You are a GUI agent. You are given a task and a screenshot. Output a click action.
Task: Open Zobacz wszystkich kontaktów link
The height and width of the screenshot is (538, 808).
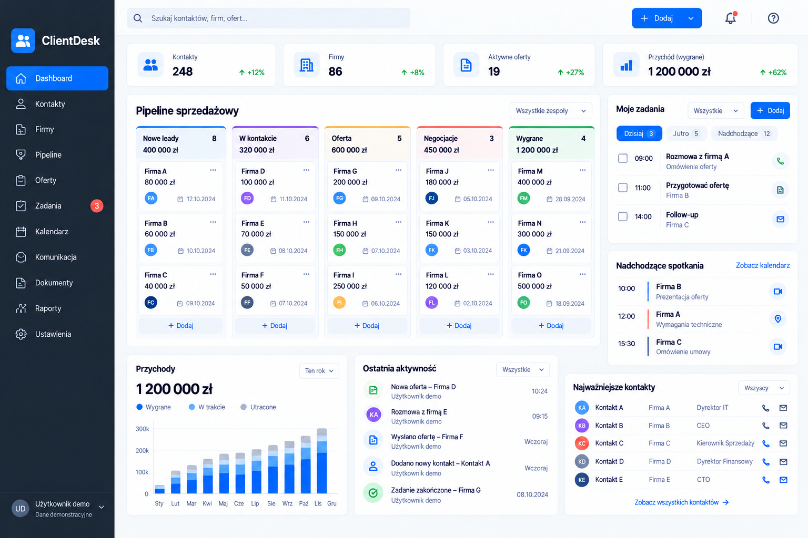pyautogui.click(x=681, y=503)
